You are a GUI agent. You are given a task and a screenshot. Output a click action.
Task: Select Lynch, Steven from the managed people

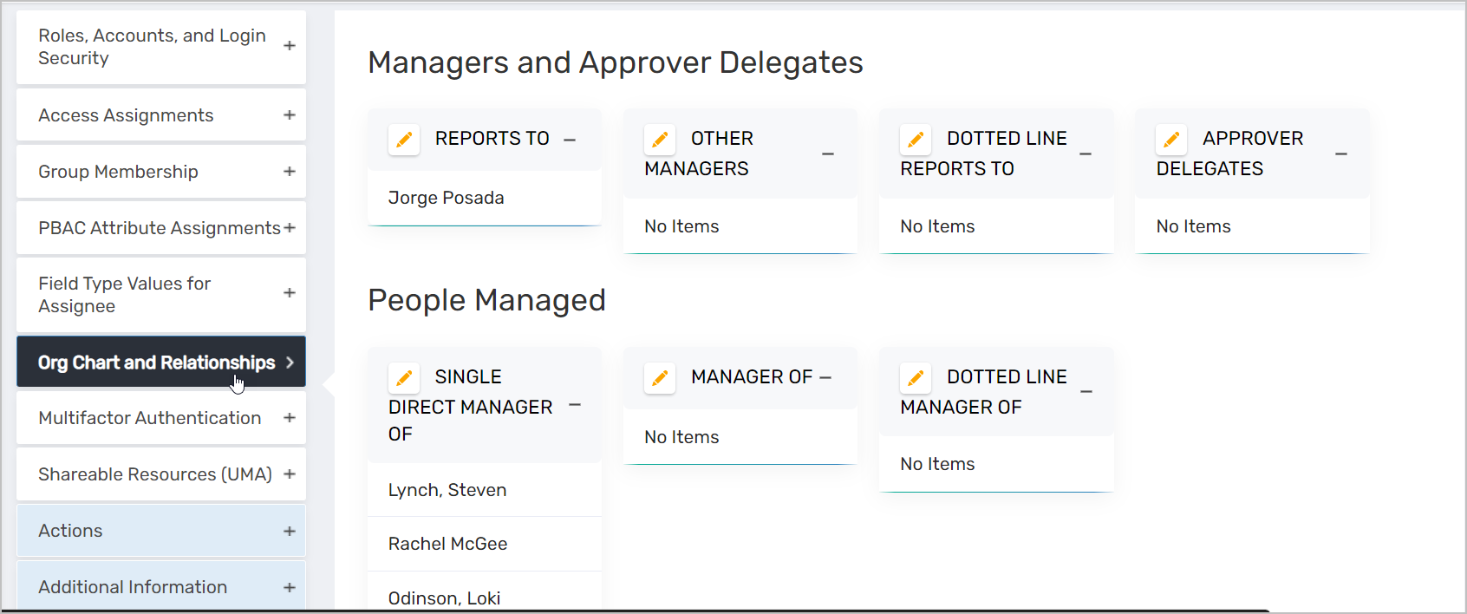[448, 490]
